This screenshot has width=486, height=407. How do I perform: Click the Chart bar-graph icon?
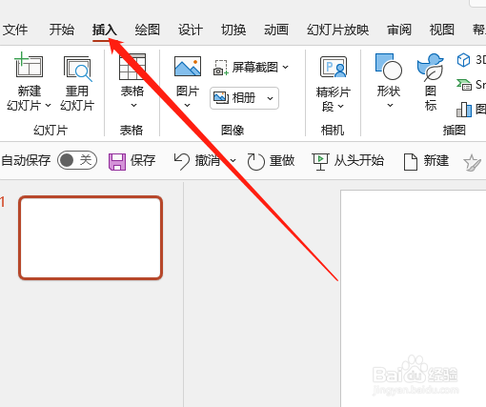(x=464, y=110)
